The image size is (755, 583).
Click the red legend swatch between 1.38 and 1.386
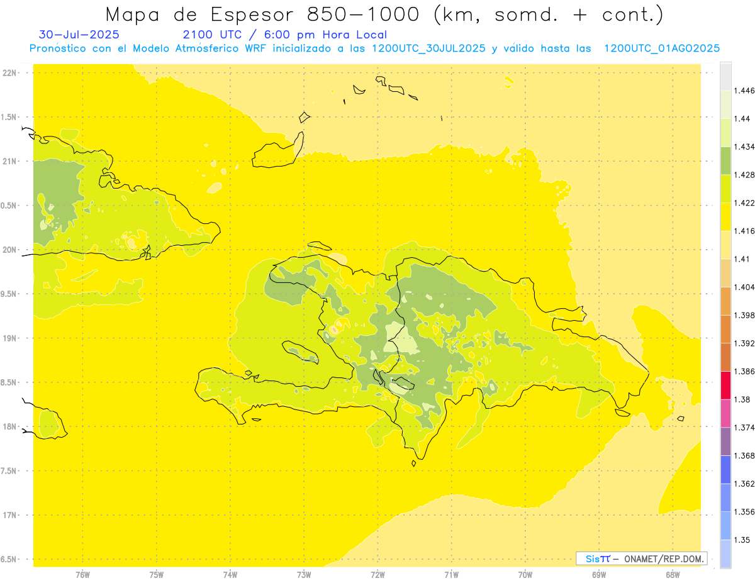(x=725, y=385)
